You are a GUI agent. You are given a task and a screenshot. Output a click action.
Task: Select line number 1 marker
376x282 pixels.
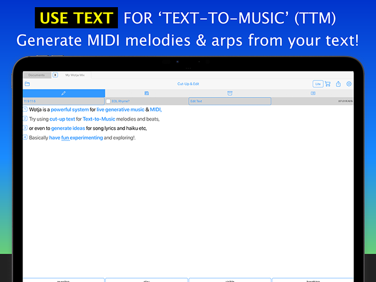click(25, 110)
